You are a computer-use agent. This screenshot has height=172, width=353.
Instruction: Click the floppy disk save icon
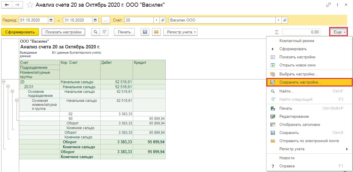tap(145, 32)
